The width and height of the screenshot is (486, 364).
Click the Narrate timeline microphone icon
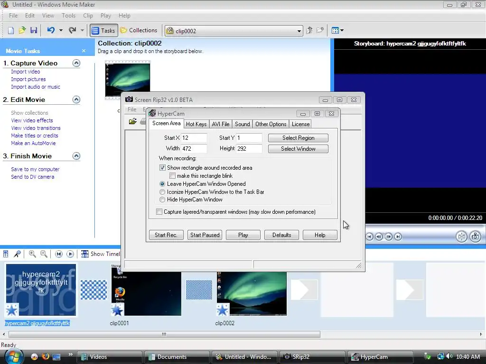[18, 254]
